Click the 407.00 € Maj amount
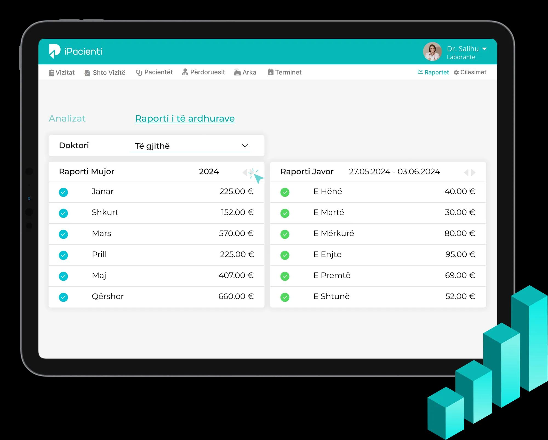 pyautogui.click(x=236, y=275)
